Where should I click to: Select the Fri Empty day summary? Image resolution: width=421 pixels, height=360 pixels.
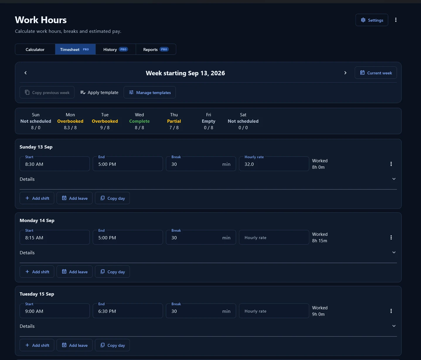(x=209, y=121)
